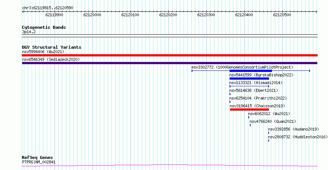Open variant nsv6546349 (Sedlazeck2020) label

[x=51, y=59]
